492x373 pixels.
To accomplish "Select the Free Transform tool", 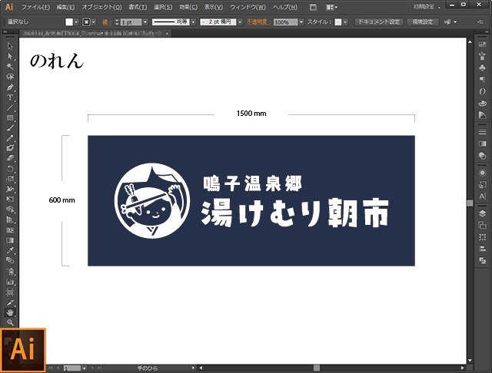I will tap(10, 200).
